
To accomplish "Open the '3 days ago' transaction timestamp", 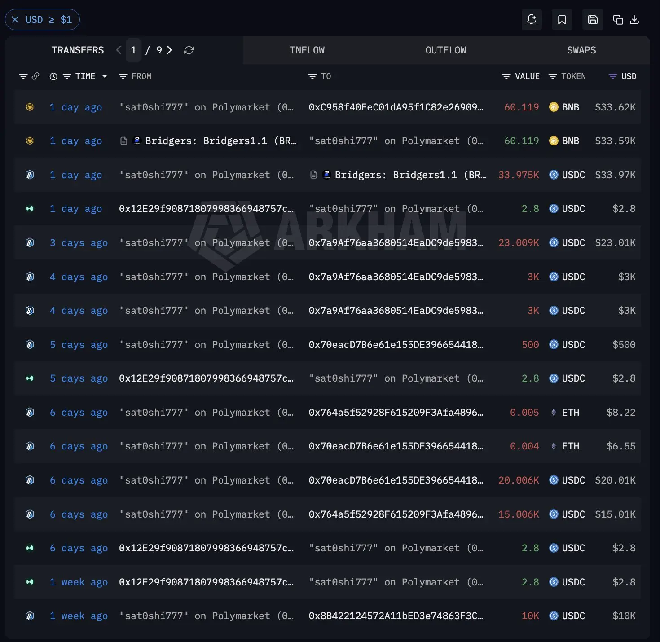I will click(x=79, y=243).
